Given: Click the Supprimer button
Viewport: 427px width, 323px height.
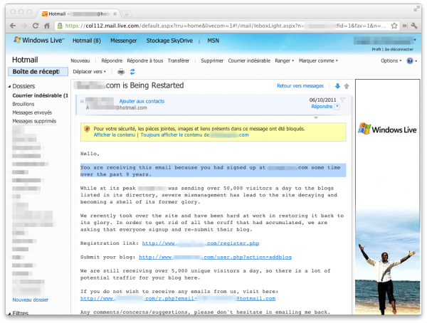Looking at the screenshot, I should (212, 61).
